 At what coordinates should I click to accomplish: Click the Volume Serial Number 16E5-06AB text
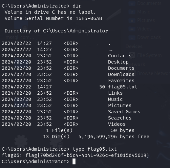coord(53,18)
